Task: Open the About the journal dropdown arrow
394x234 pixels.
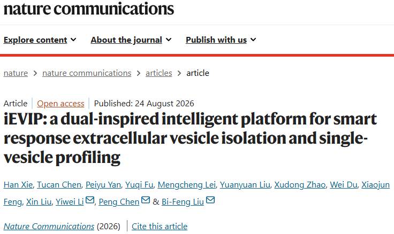Action: (169, 40)
